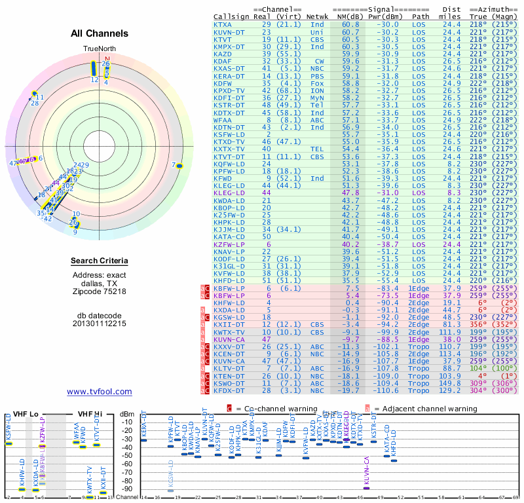Click channel 12 marker near TrueNorth
Image resolution: width=524 pixels, height=503 pixels.
pyautogui.click(x=94, y=68)
